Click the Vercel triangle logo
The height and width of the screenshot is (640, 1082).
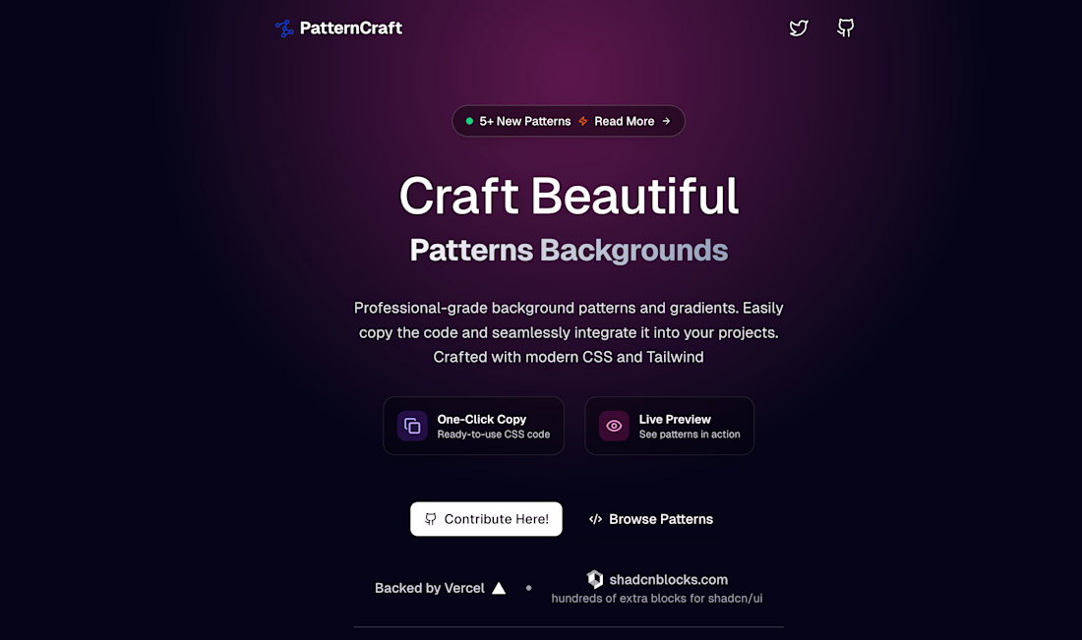click(499, 588)
